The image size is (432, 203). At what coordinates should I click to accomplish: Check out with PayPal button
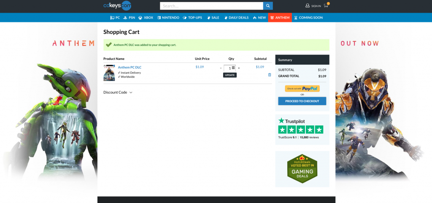pos(302,88)
